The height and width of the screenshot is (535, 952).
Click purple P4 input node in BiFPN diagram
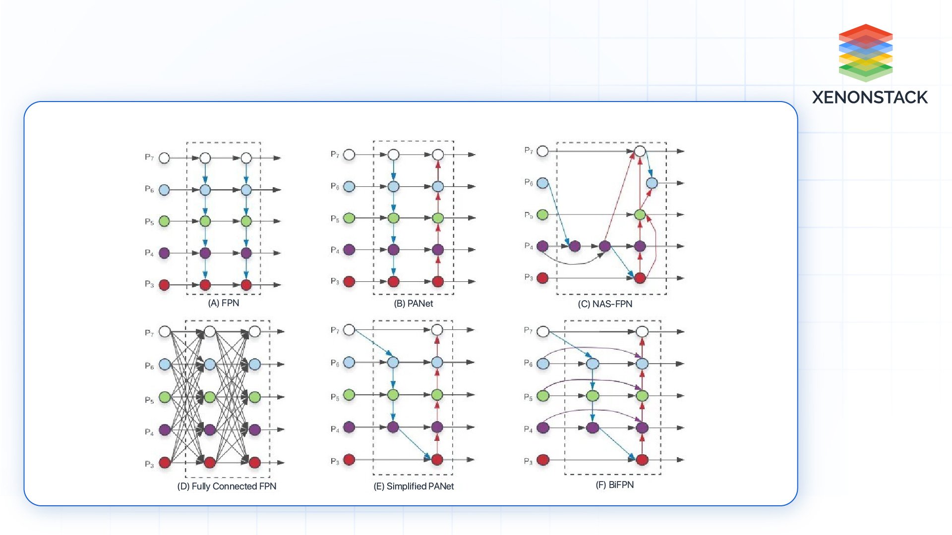point(543,428)
